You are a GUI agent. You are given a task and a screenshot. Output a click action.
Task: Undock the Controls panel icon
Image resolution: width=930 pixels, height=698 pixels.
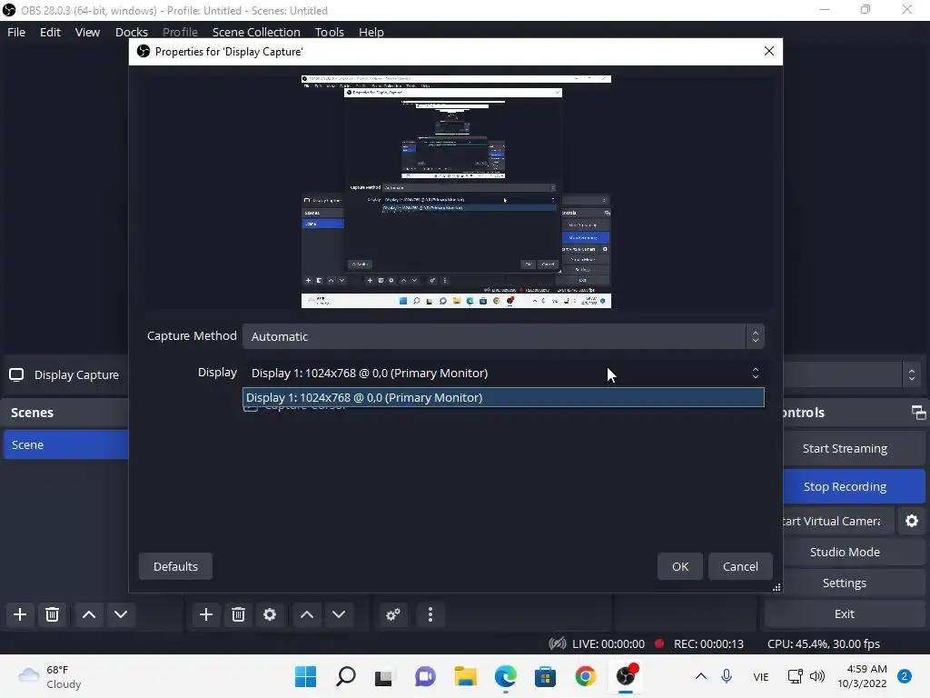point(918,413)
